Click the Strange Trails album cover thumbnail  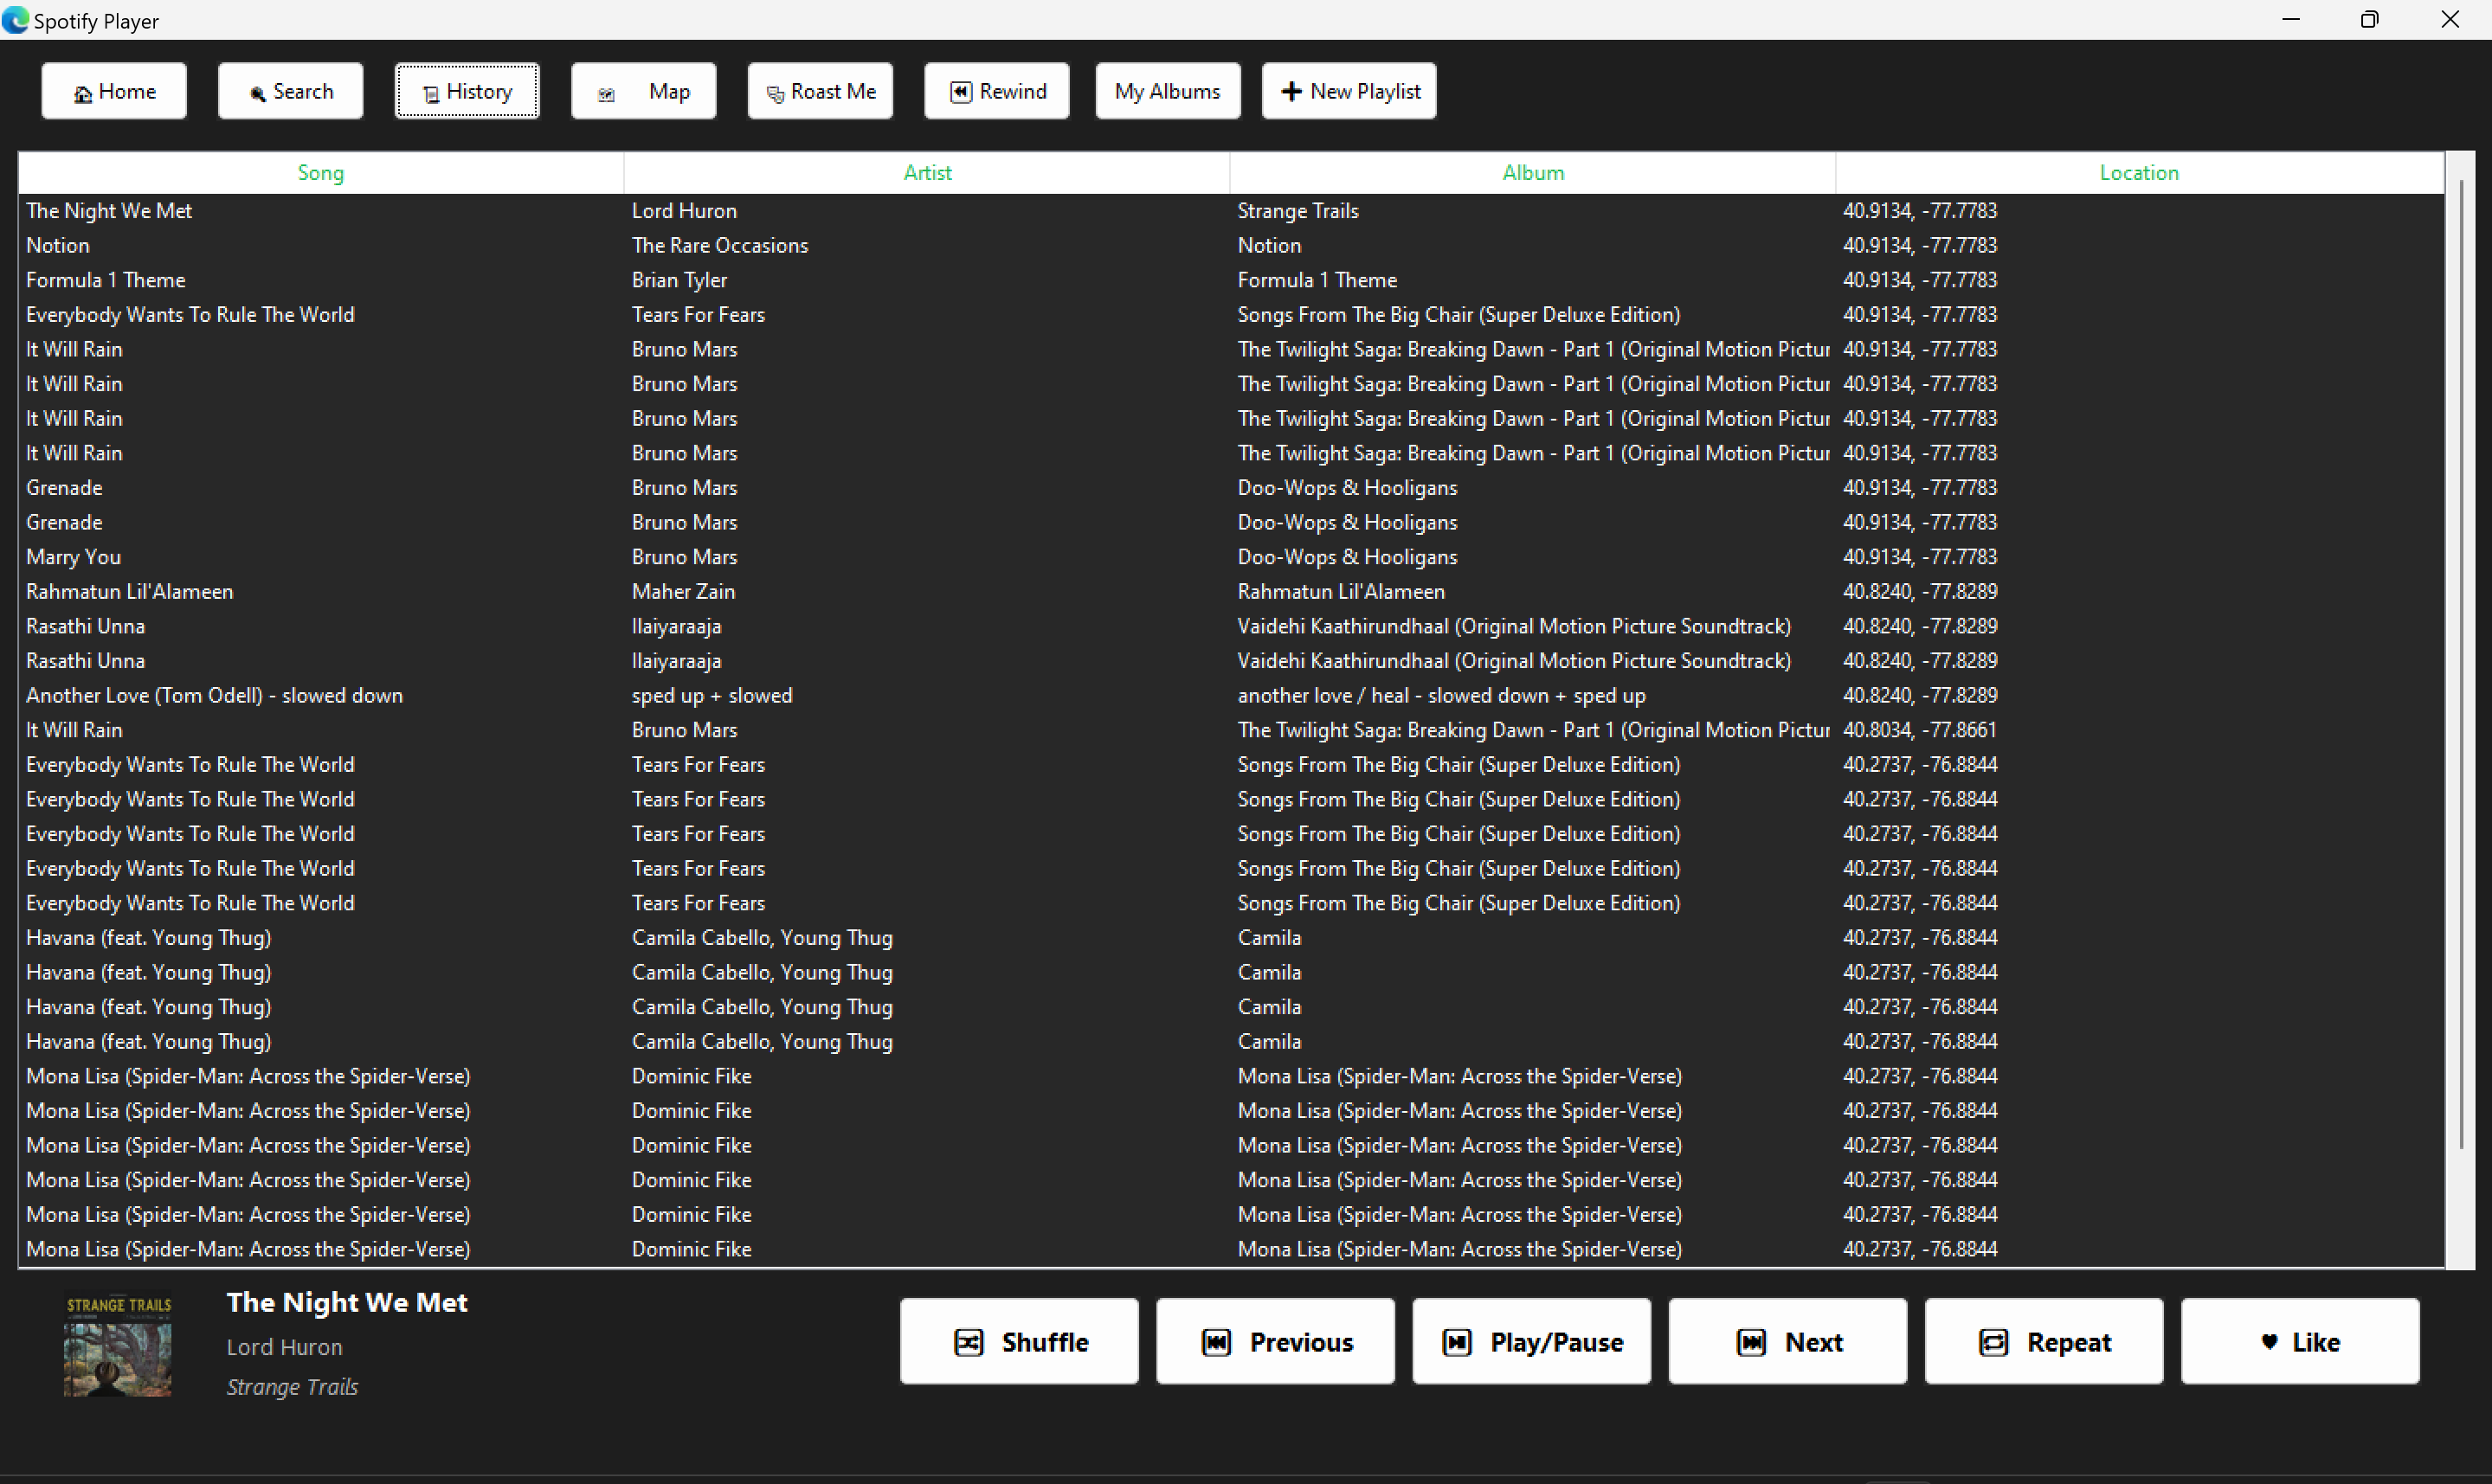pos(118,1346)
